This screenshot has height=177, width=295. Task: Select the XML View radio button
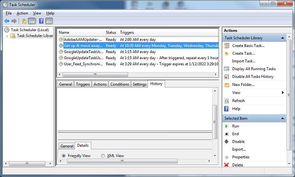pyautogui.click(x=103, y=156)
